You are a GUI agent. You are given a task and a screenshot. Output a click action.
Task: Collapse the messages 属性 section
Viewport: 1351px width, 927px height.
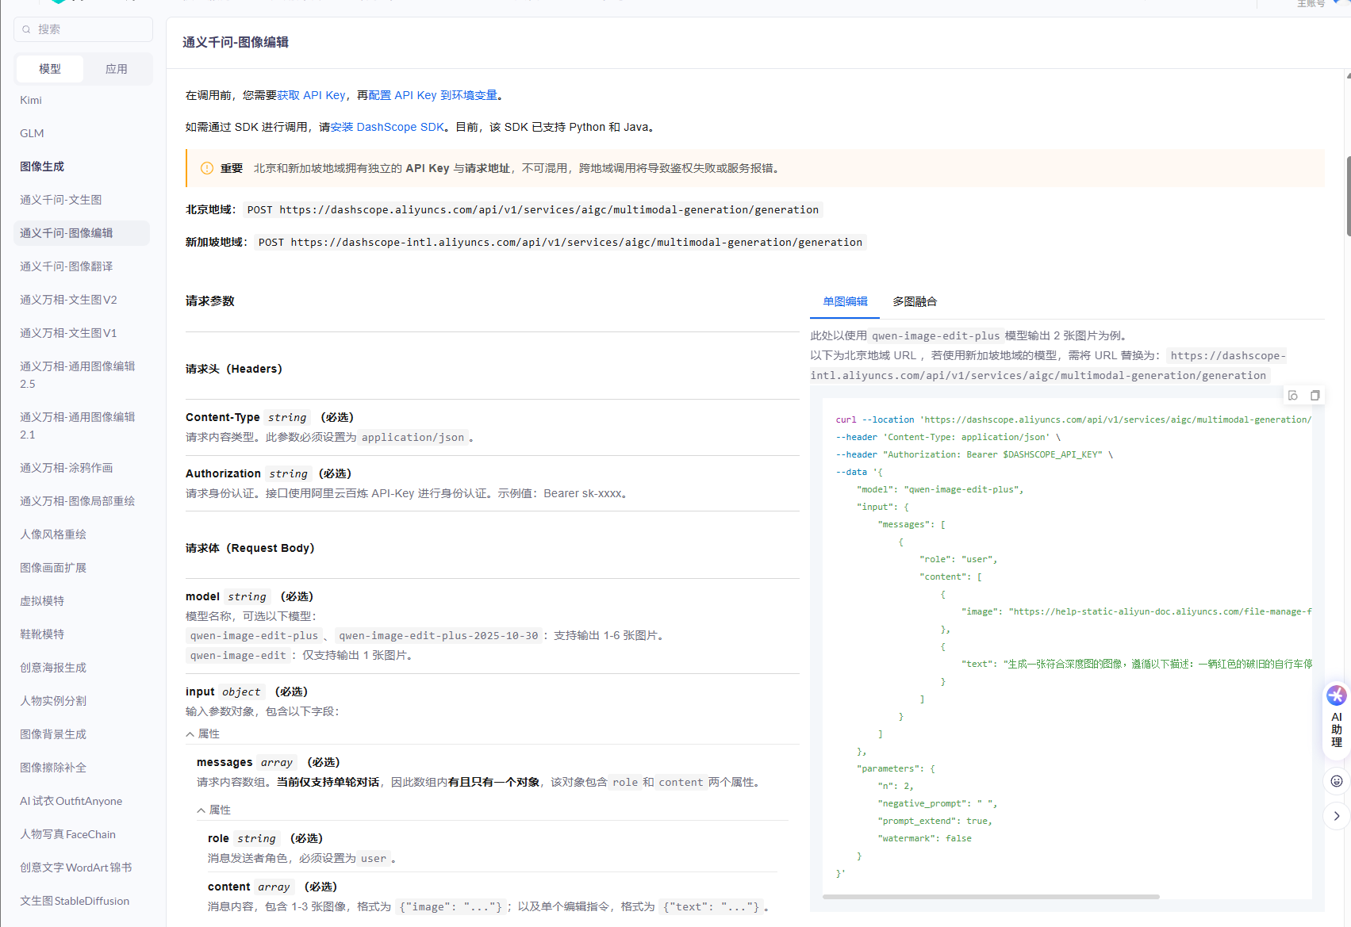[214, 810]
